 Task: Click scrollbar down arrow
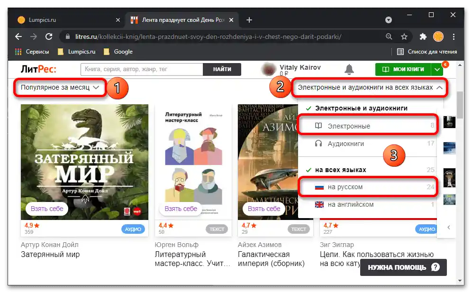point(460,281)
